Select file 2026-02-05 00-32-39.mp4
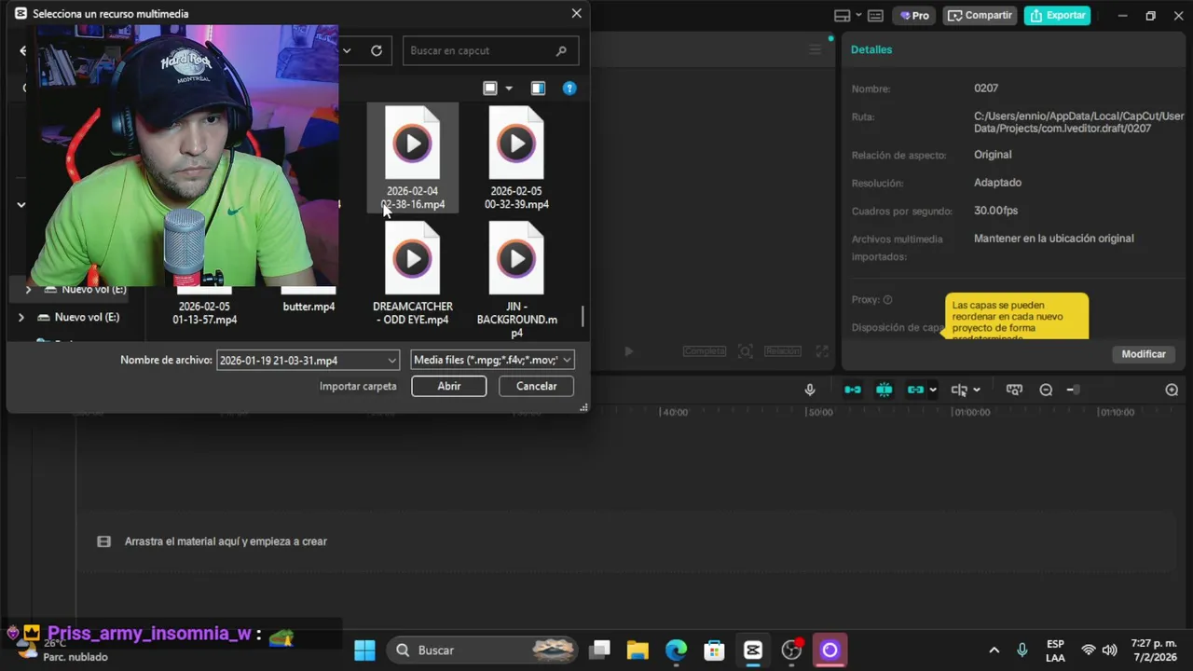This screenshot has width=1193, height=671. [x=516, y=157]
